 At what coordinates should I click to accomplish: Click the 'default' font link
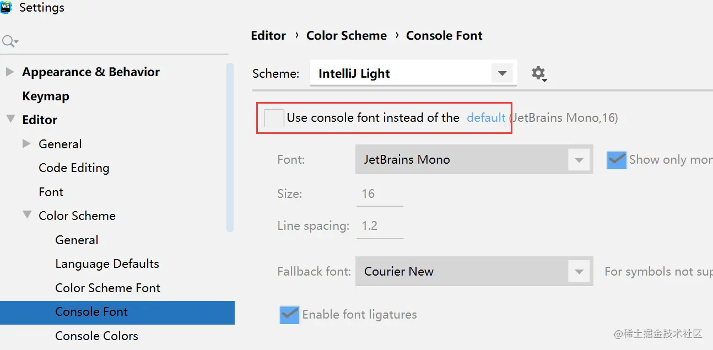[x=486, y=117]
